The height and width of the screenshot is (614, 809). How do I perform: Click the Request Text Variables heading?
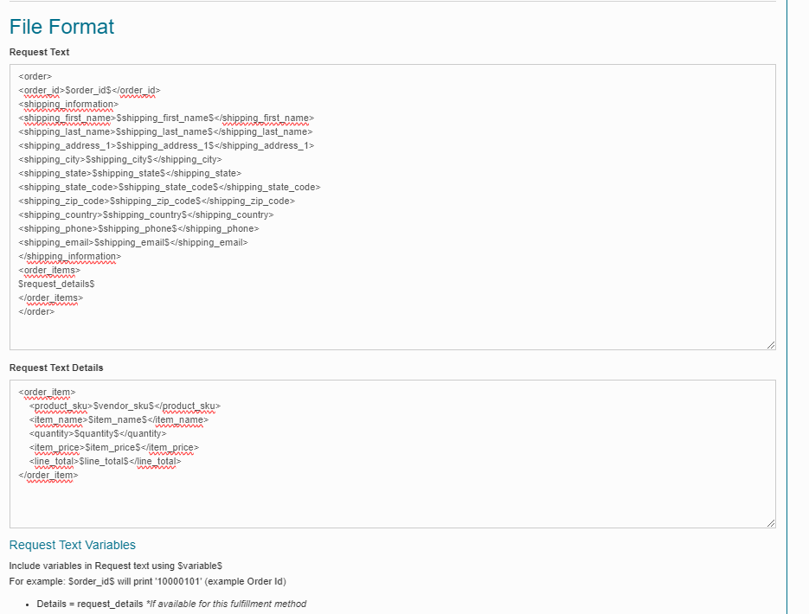click(x=73, y=545)
